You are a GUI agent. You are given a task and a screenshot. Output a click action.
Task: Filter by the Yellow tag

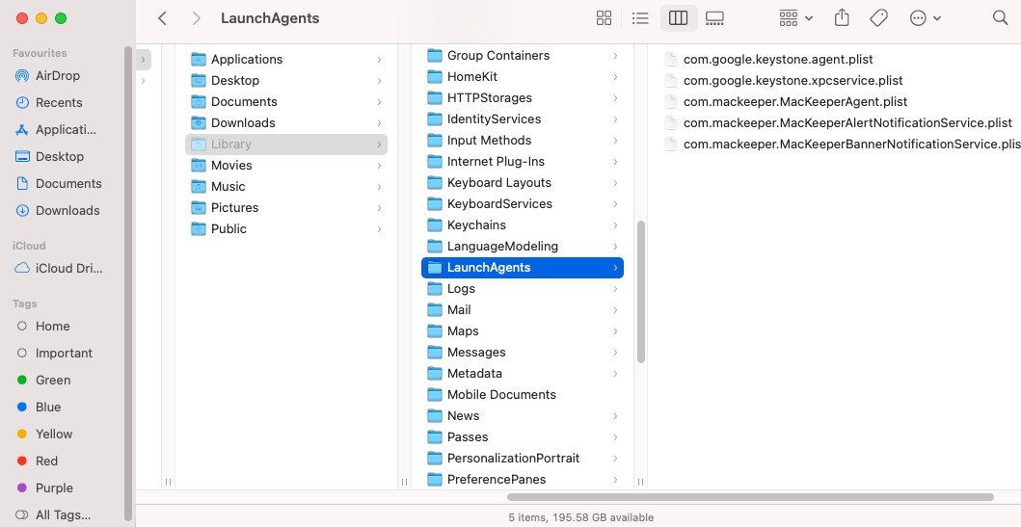click(x=45, y=434)
